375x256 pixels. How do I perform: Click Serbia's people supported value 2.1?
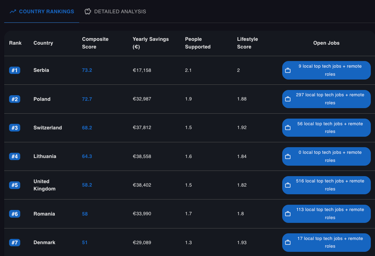pos(188,70)
